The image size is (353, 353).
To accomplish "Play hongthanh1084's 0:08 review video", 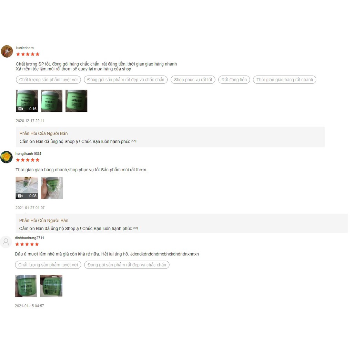I will 27,188.
